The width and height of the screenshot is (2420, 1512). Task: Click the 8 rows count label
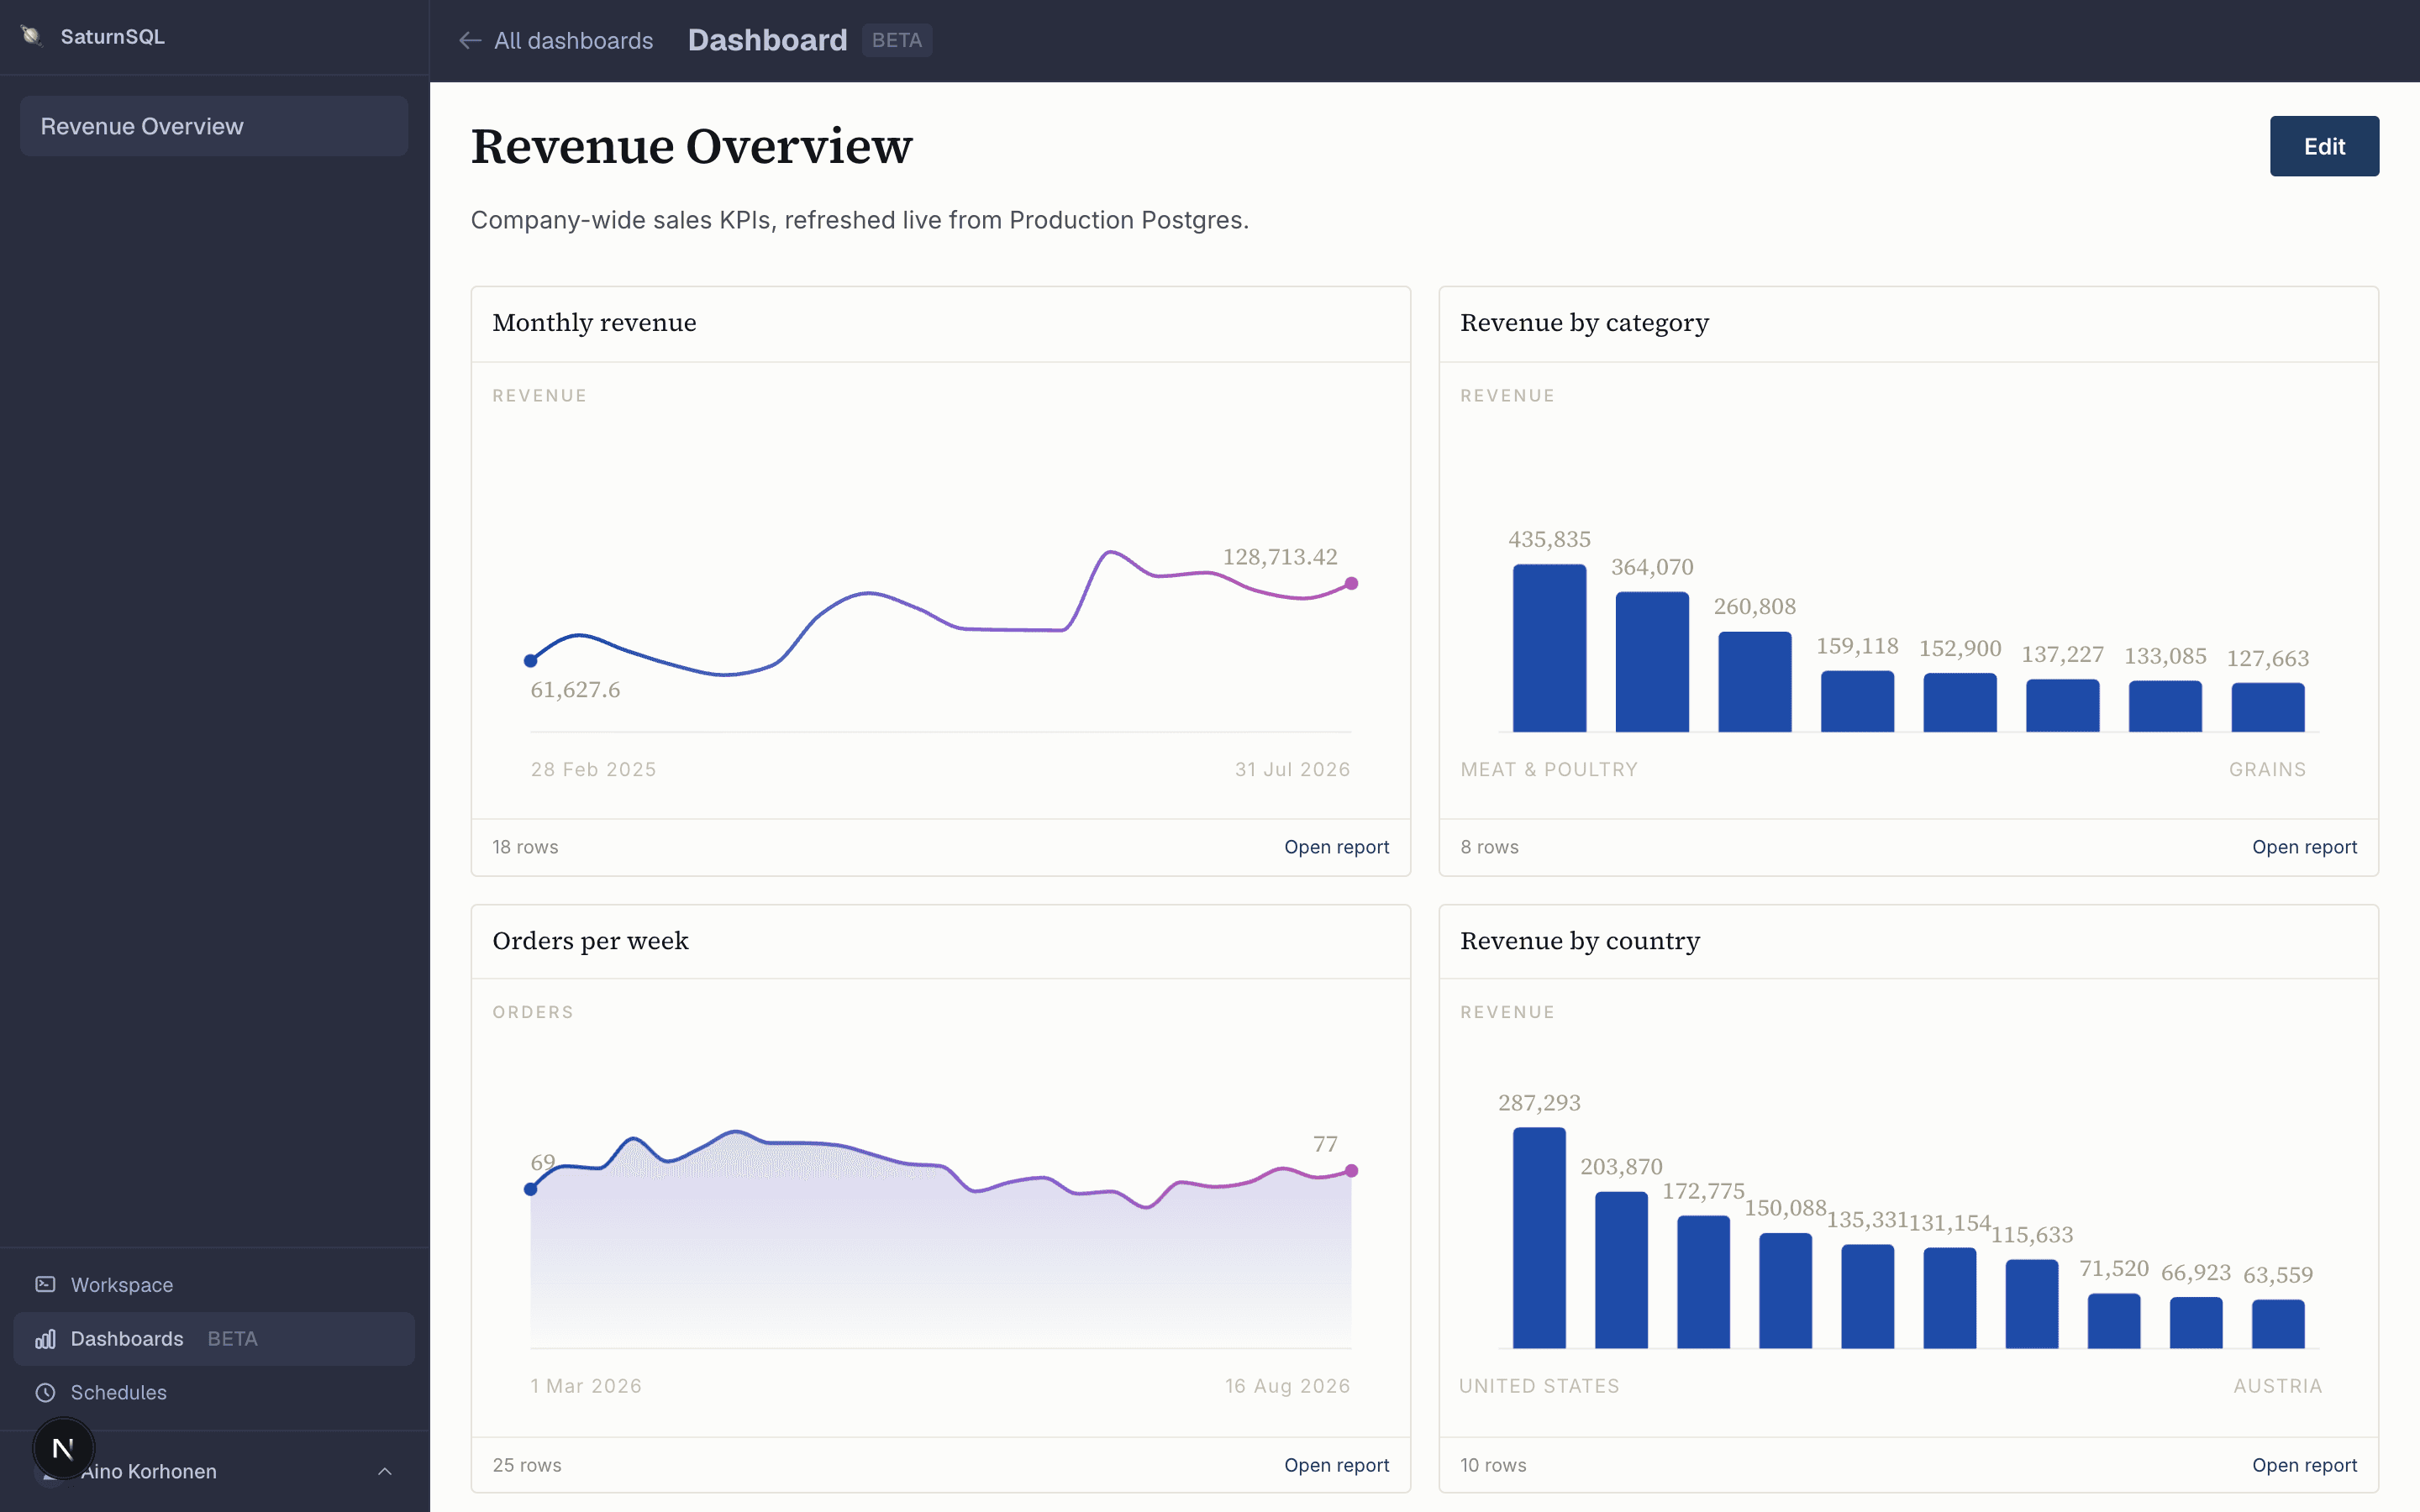click(1489, 847)
